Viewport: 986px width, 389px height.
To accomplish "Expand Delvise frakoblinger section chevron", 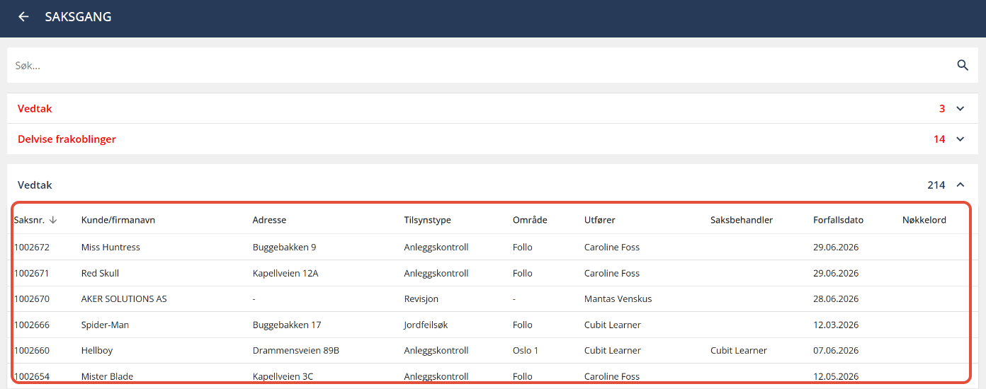I will pos(960,139).
